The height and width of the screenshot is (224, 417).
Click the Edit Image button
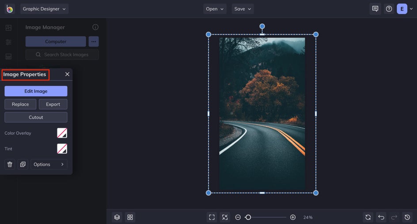click(x=36, y=91)
